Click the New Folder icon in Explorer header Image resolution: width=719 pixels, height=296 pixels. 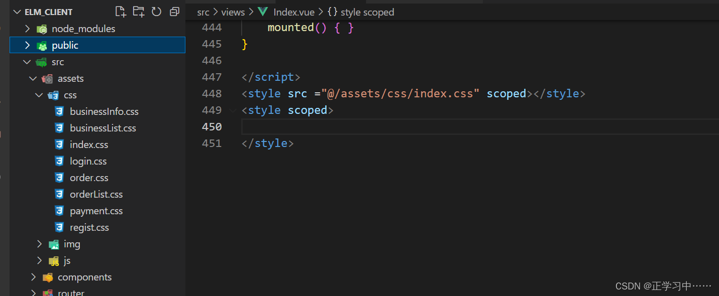[139, 12]
